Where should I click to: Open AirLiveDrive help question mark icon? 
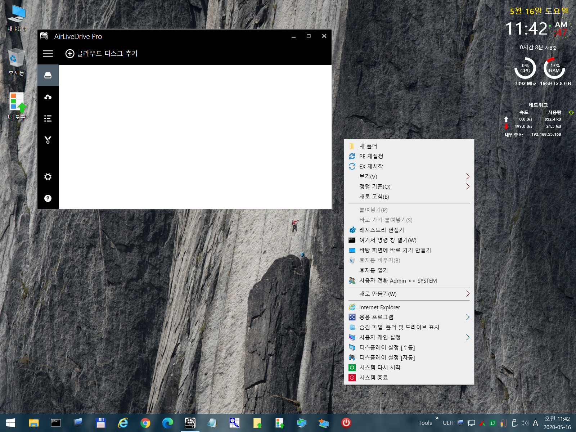click(x=48, y=198)
